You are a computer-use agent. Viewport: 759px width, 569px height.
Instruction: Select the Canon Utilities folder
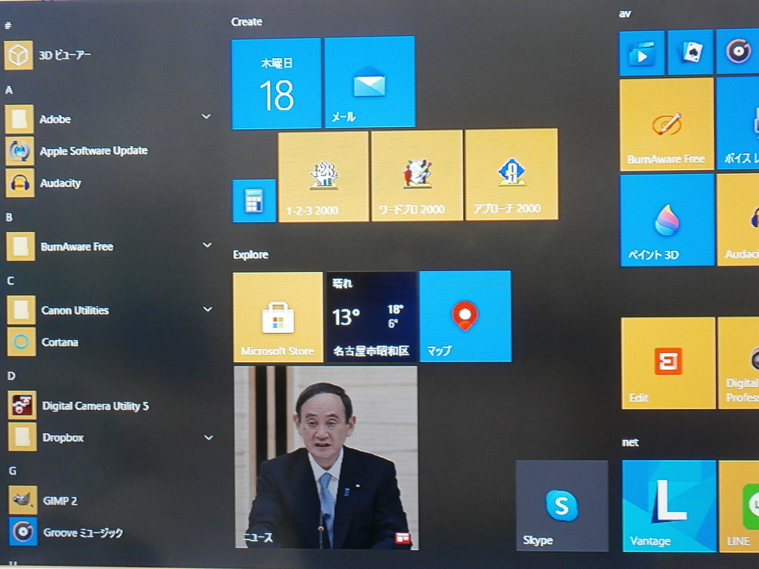click(x=109, y=310)
